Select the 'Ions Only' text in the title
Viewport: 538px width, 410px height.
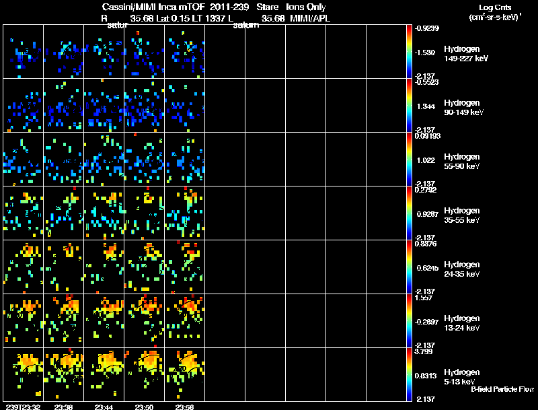point(306,7)
